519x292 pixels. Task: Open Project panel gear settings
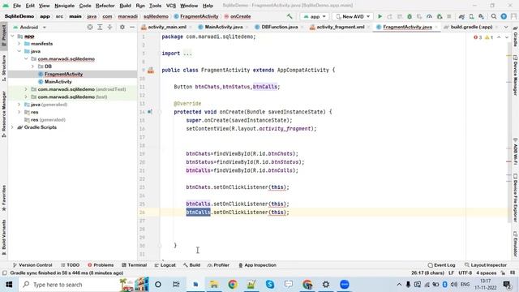pyautogui.click(x=122, y=27)
